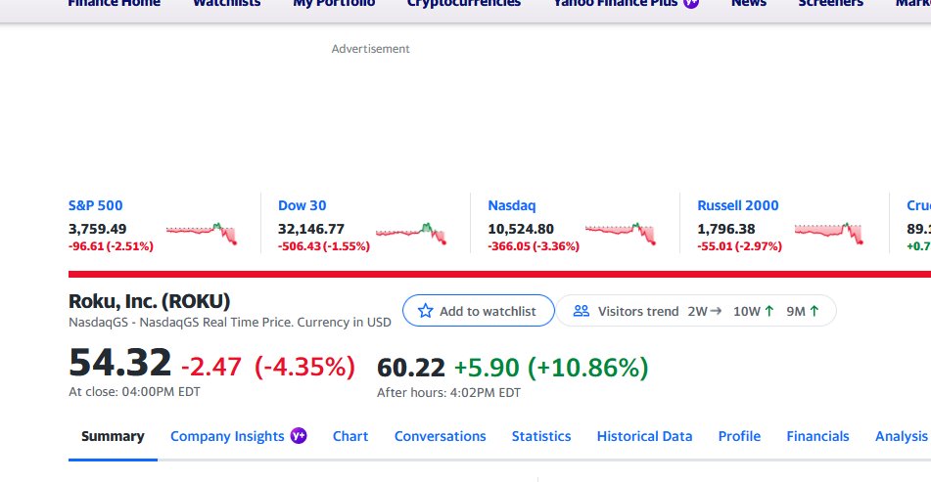This screenshot has height=482, width=931.
Task: Click the 10W upward trend arrow
Action: (769, 311)
